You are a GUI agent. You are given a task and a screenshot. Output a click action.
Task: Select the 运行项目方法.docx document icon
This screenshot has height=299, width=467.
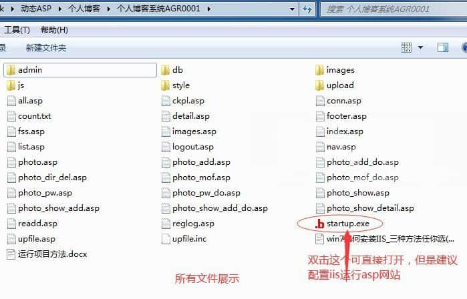tap(11, 254)
